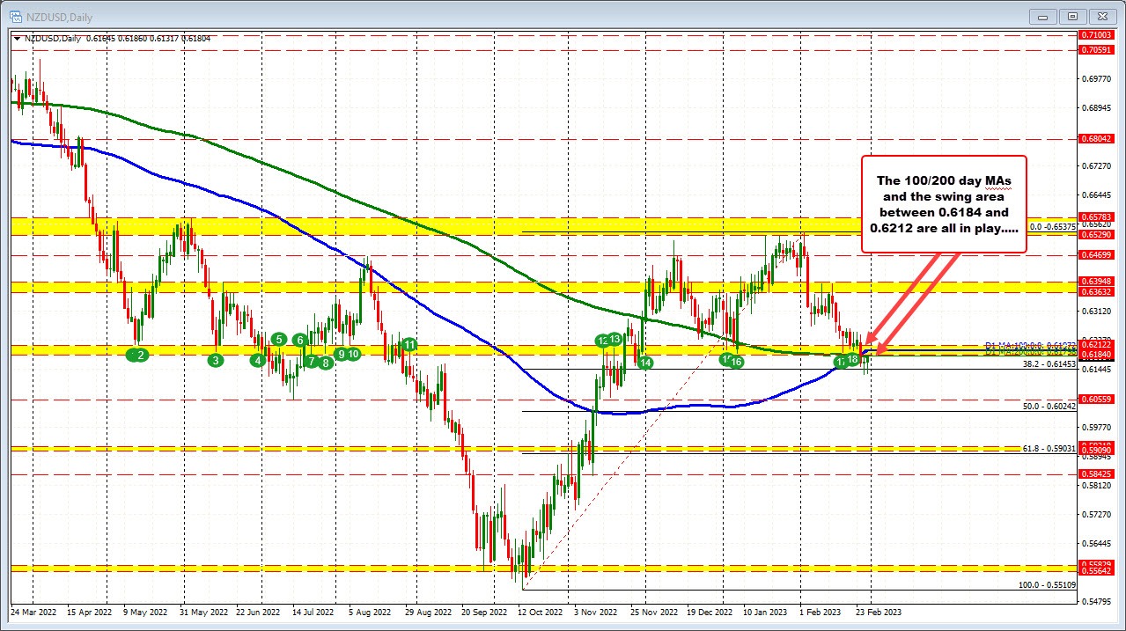Click the red 0.63632 price label

click(x=1096, y=292)
